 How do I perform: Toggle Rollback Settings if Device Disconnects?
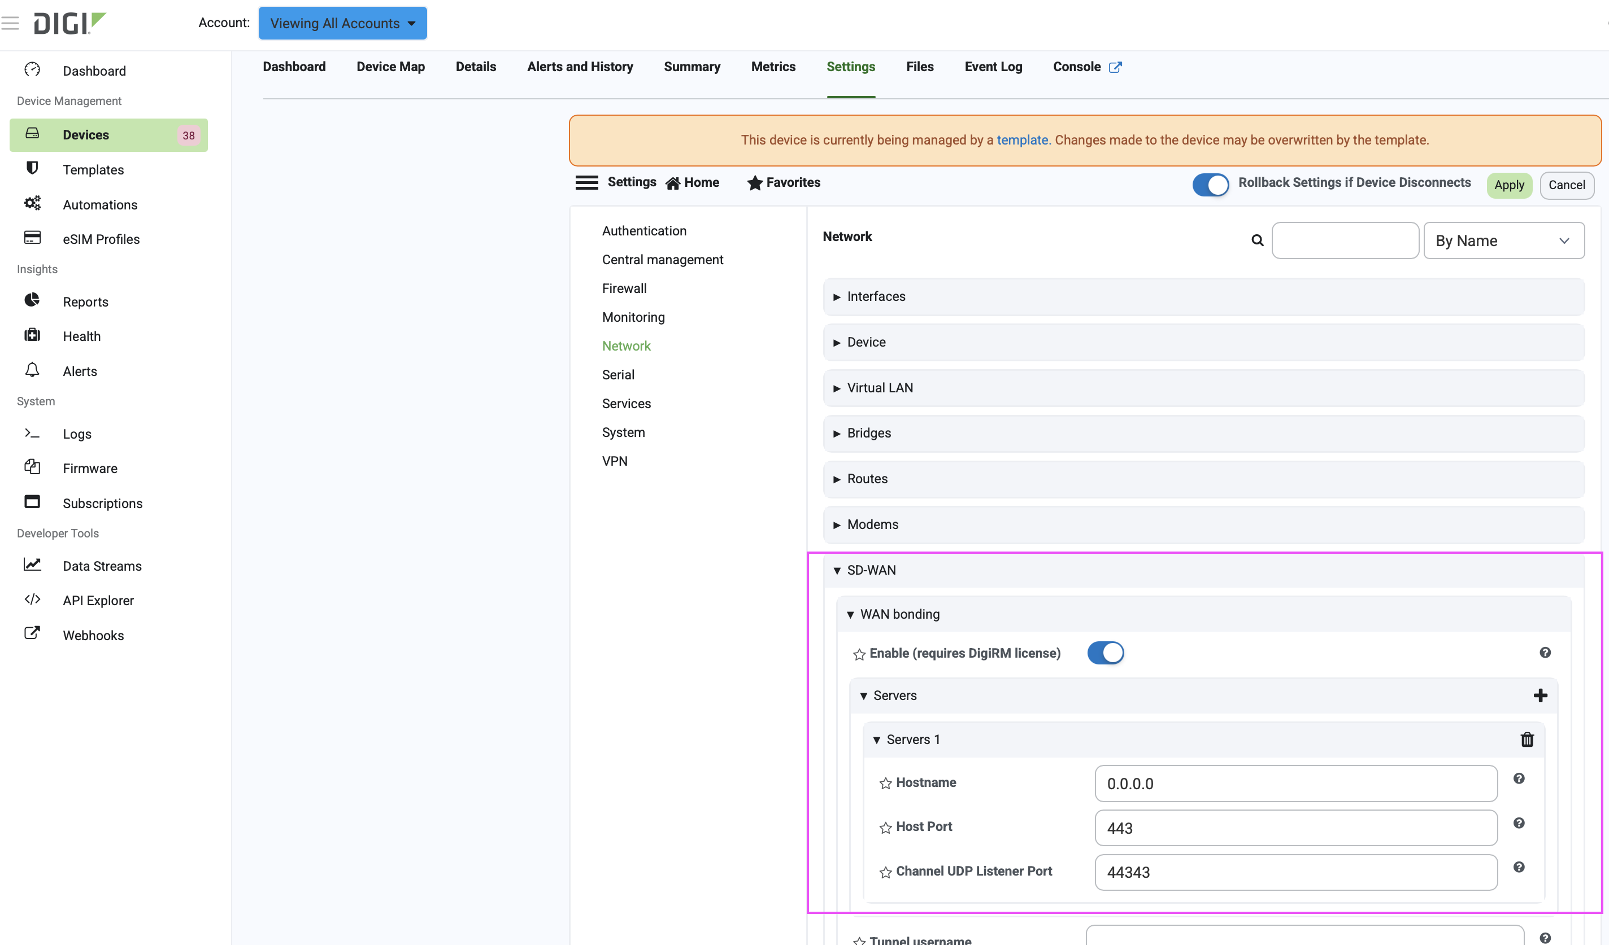click(1210, 185)
